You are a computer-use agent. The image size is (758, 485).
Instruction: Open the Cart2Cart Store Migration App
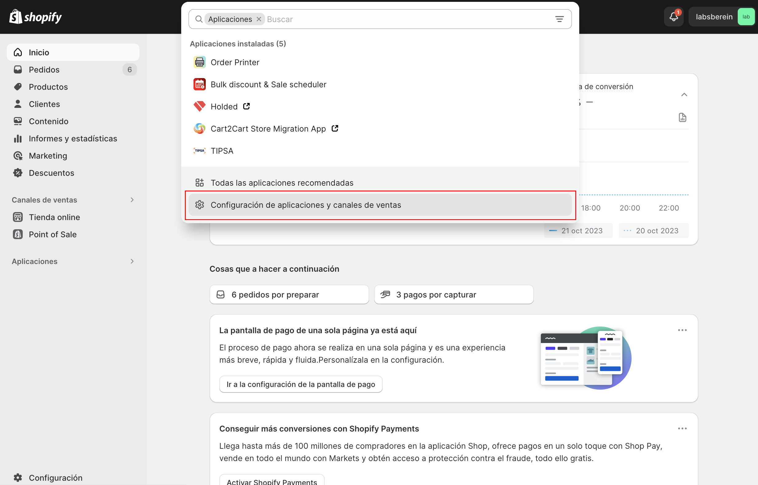coord(268,128)
